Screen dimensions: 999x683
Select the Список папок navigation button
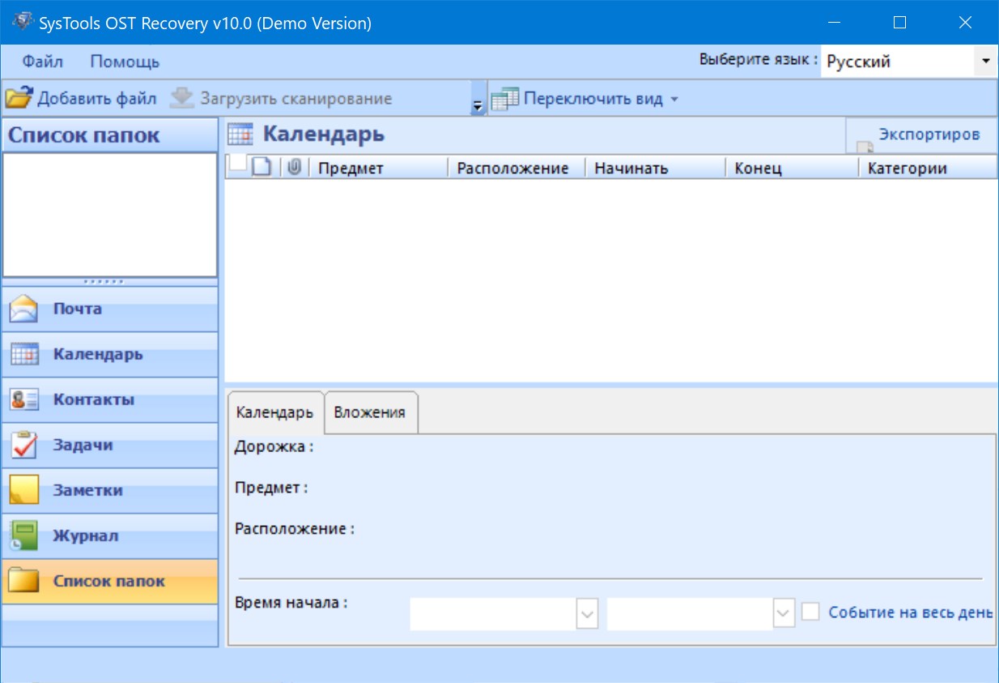coord(109,581)
